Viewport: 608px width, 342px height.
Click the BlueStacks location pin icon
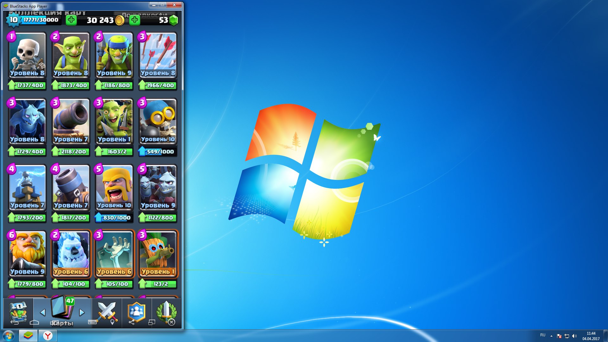[112, 322]
